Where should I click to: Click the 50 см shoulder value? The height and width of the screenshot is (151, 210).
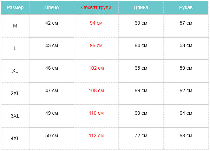(x=52, y=136)
